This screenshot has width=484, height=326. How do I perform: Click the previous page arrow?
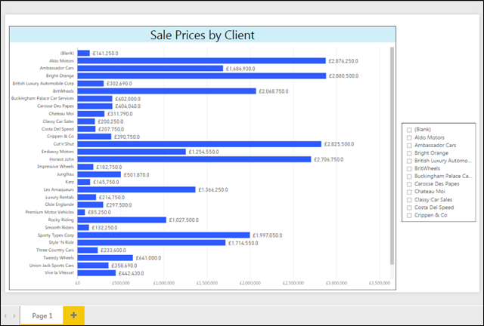click(5, 315)
